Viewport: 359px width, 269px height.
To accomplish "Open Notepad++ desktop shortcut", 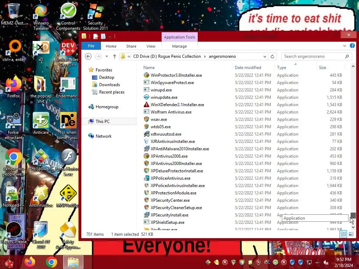I will (14, 196).
